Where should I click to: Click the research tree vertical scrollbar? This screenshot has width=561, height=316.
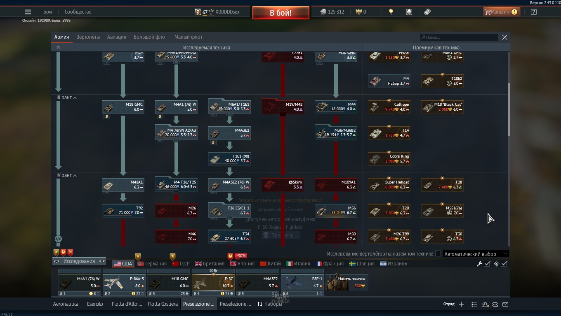[x=509, y=109]
